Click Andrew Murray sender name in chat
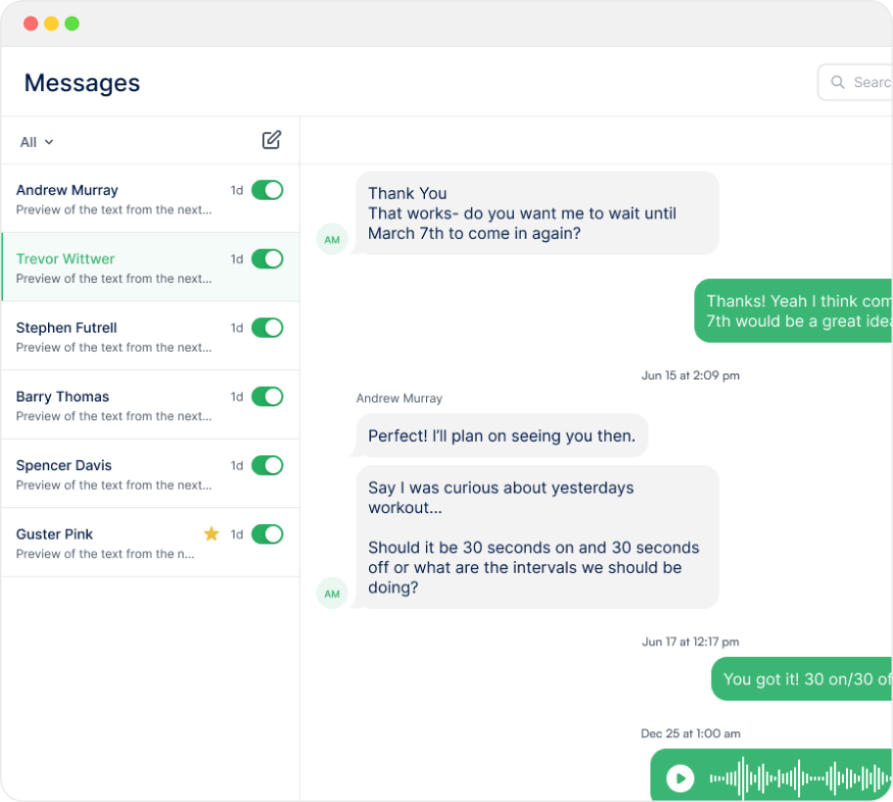The width and height of the screenshot is (893, 802). point(399,399)
